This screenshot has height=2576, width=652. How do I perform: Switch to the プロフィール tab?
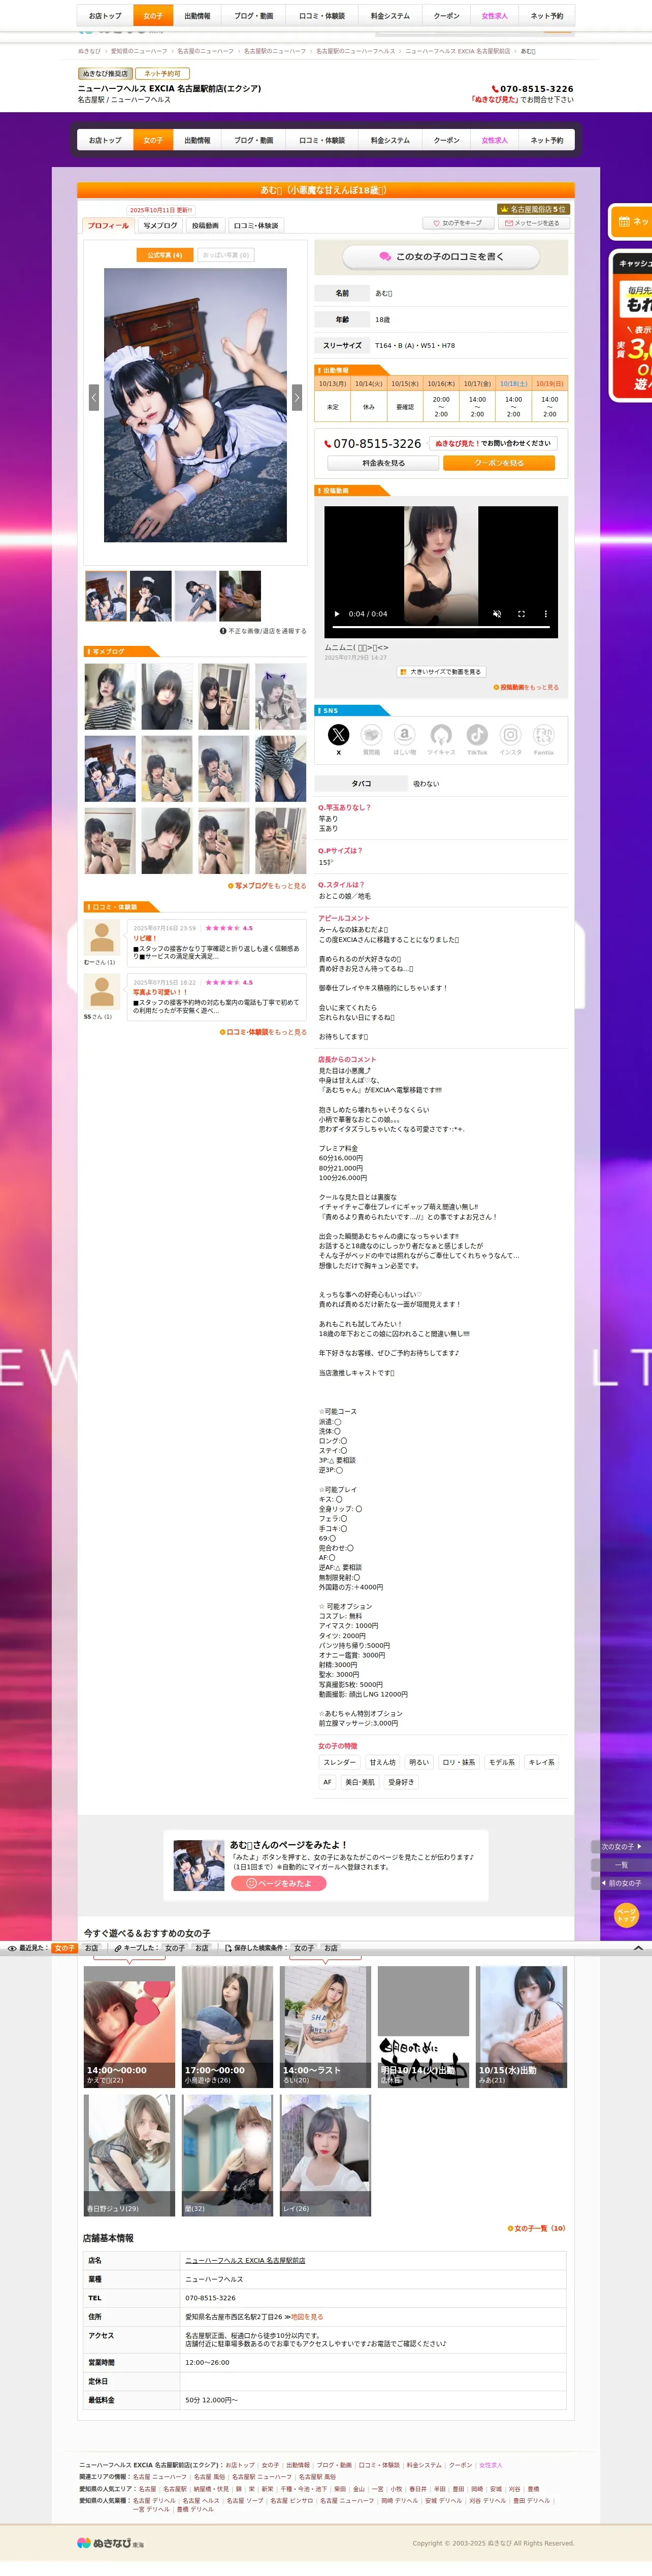(108, 225)
